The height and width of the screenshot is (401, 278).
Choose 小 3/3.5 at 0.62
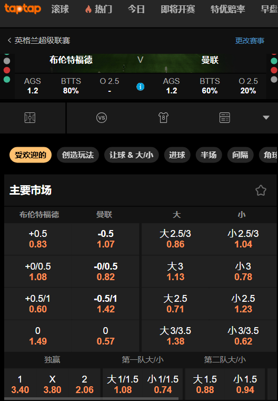tap(243, 336)
